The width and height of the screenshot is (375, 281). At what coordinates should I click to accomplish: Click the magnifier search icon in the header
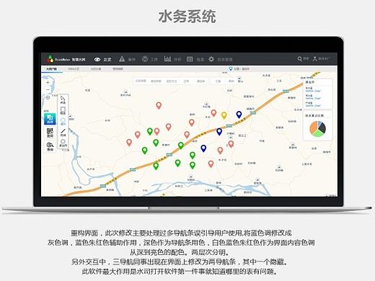pos(299,58)
